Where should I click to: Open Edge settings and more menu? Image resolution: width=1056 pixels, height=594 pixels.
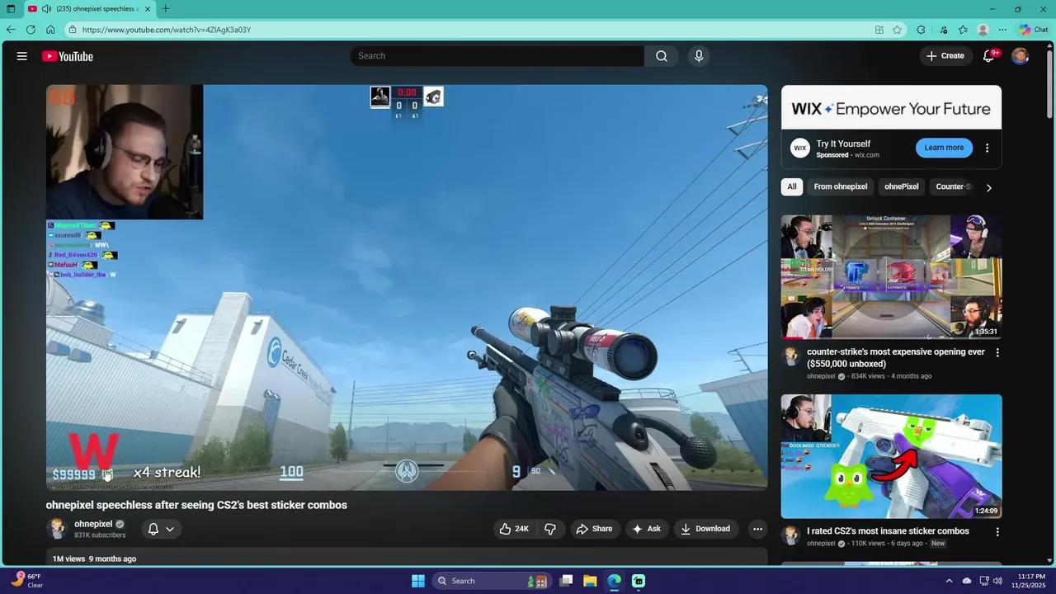click(1002, 30)
